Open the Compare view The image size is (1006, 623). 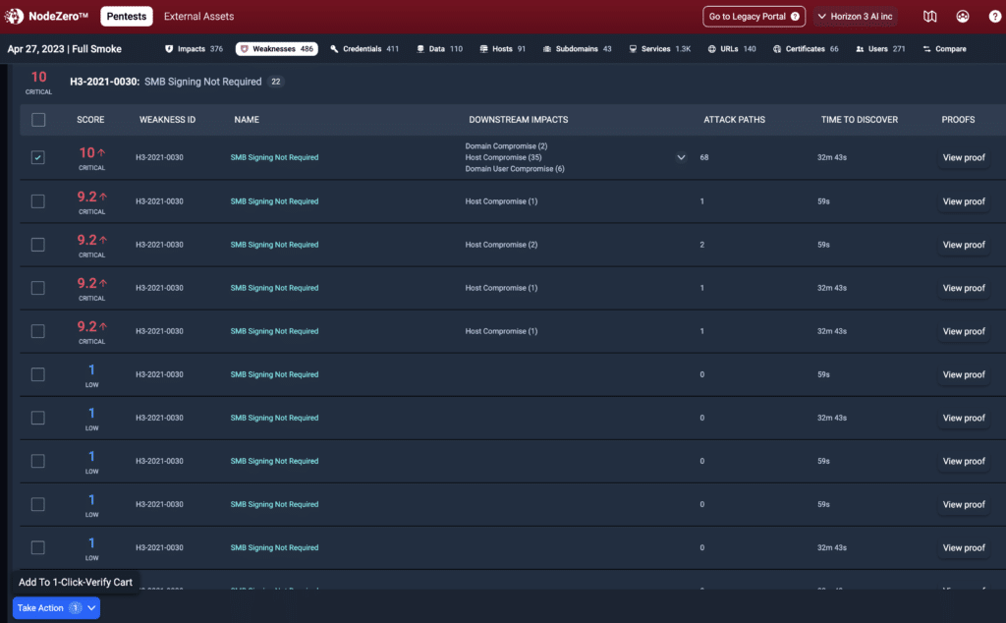(x=944, y=49)
